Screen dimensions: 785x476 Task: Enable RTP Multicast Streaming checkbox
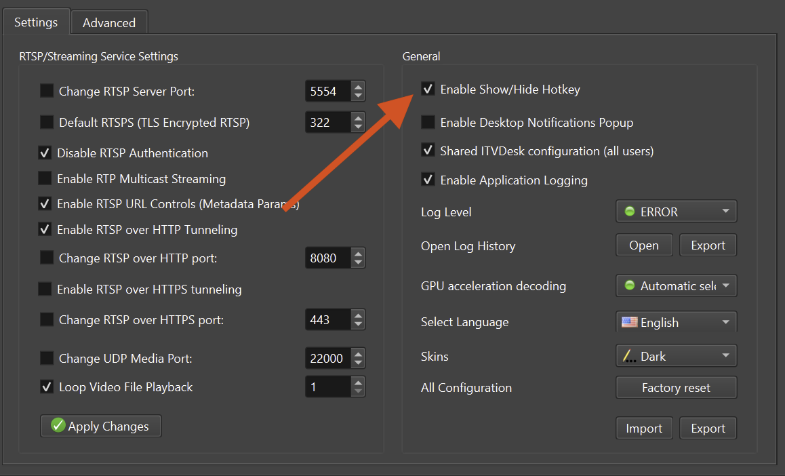(x=45, y=179)
